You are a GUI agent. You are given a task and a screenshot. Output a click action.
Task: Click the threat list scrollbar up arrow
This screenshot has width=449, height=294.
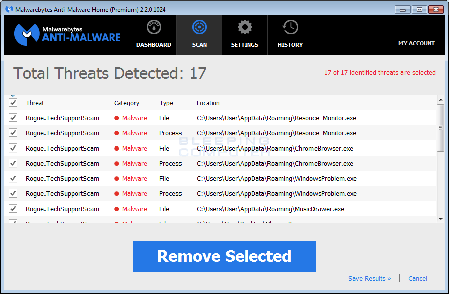point(441,100)
